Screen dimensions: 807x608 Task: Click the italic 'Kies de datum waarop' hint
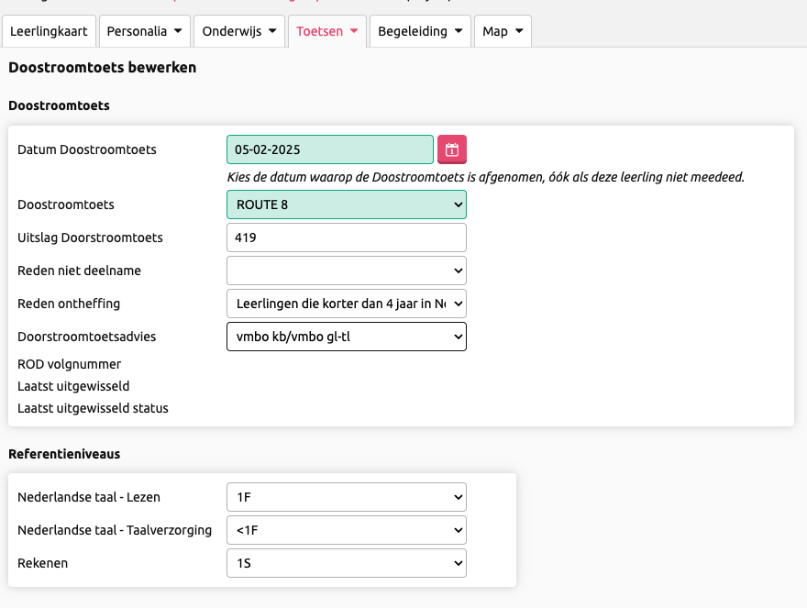tap(485, 177)
